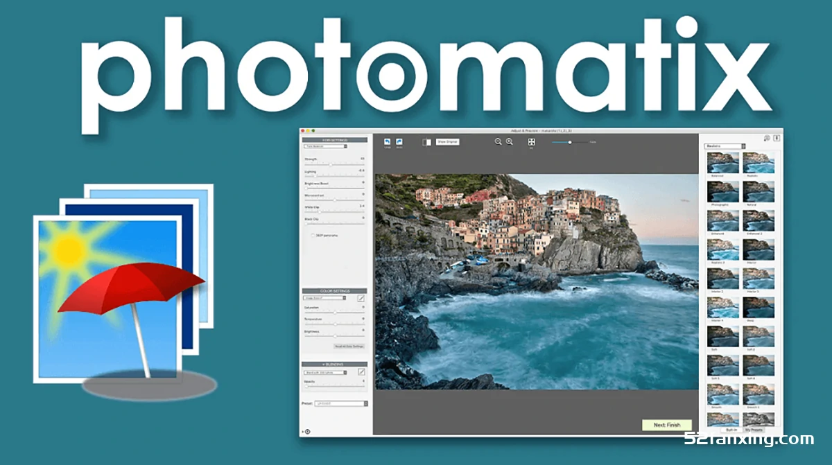832x465 pixels.
Task: Select the Photographic preset thumbnail
Action: 723,192
